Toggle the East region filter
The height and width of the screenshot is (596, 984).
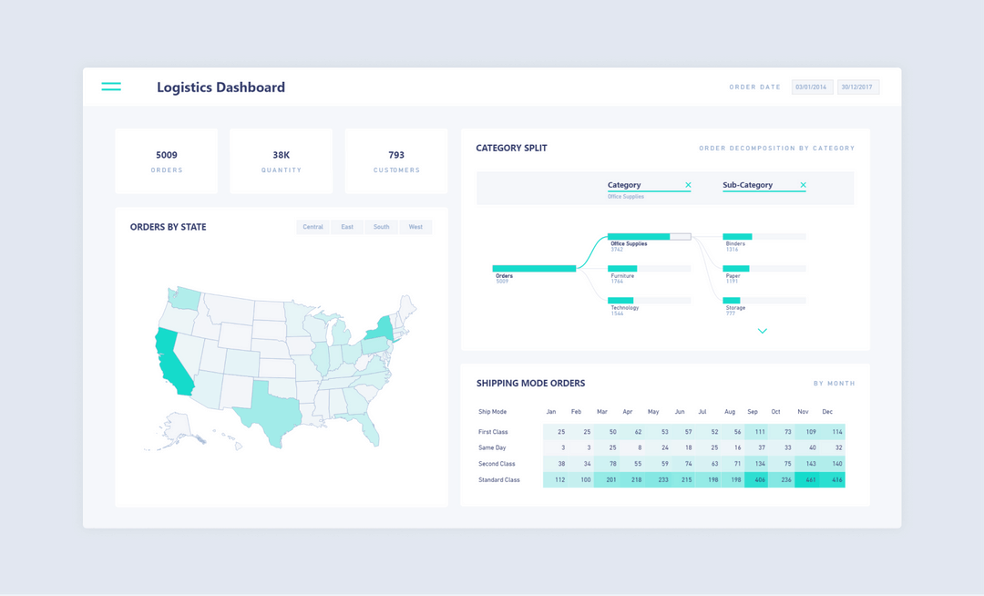pyautogui.click(x=347, y=226)
